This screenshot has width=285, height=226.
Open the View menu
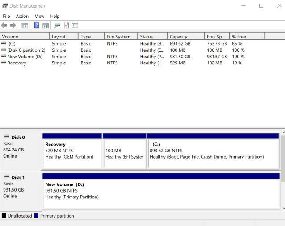click(39, 16)
